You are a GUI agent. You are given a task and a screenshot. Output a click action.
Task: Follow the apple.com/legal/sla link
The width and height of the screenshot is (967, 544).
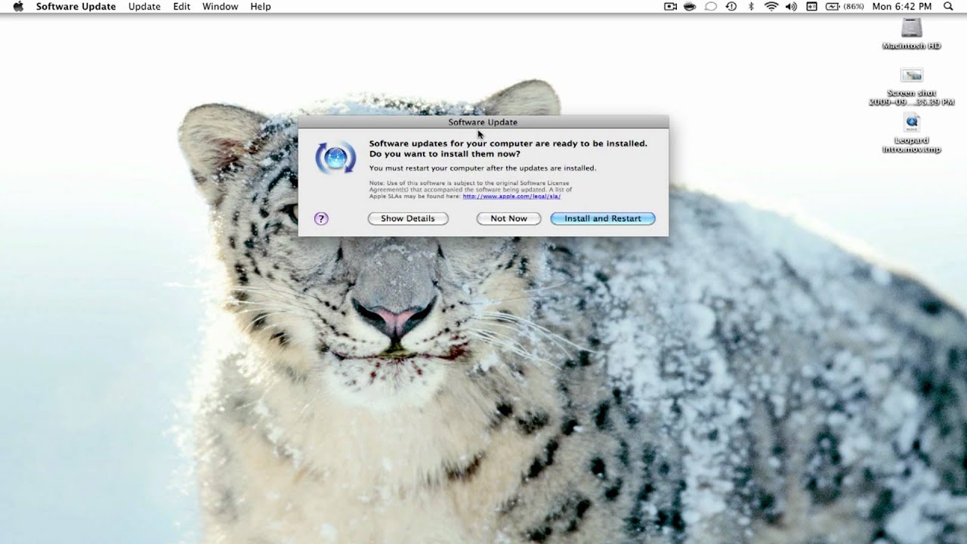[511, 196]
